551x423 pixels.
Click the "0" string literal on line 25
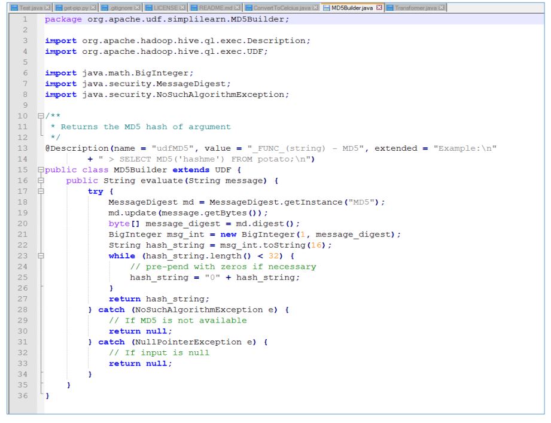[212, 278]
